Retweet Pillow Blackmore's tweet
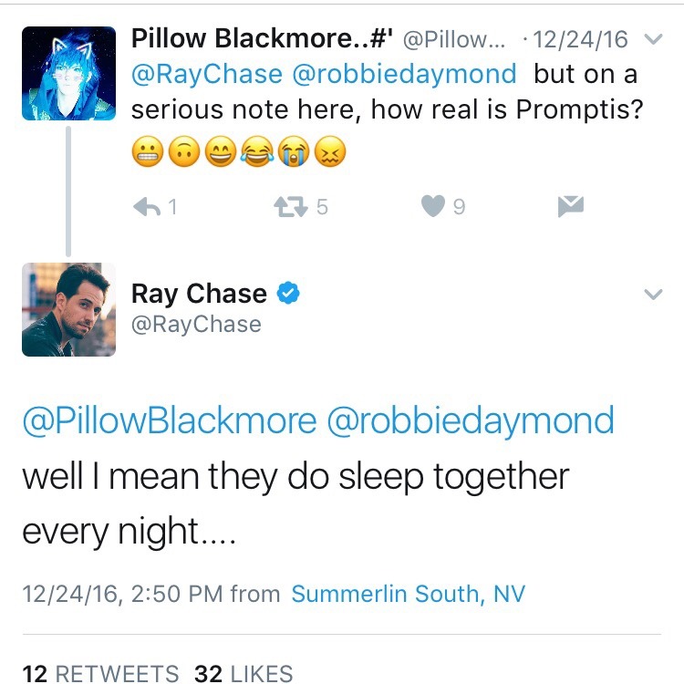This screenshot has height=684, width=684. click(x=290, y=207)
